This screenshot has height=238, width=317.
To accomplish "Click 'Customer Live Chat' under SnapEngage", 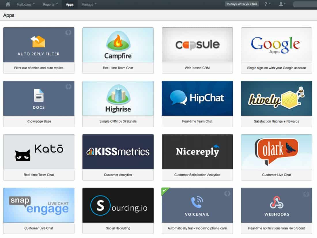I will click(39, 228).
